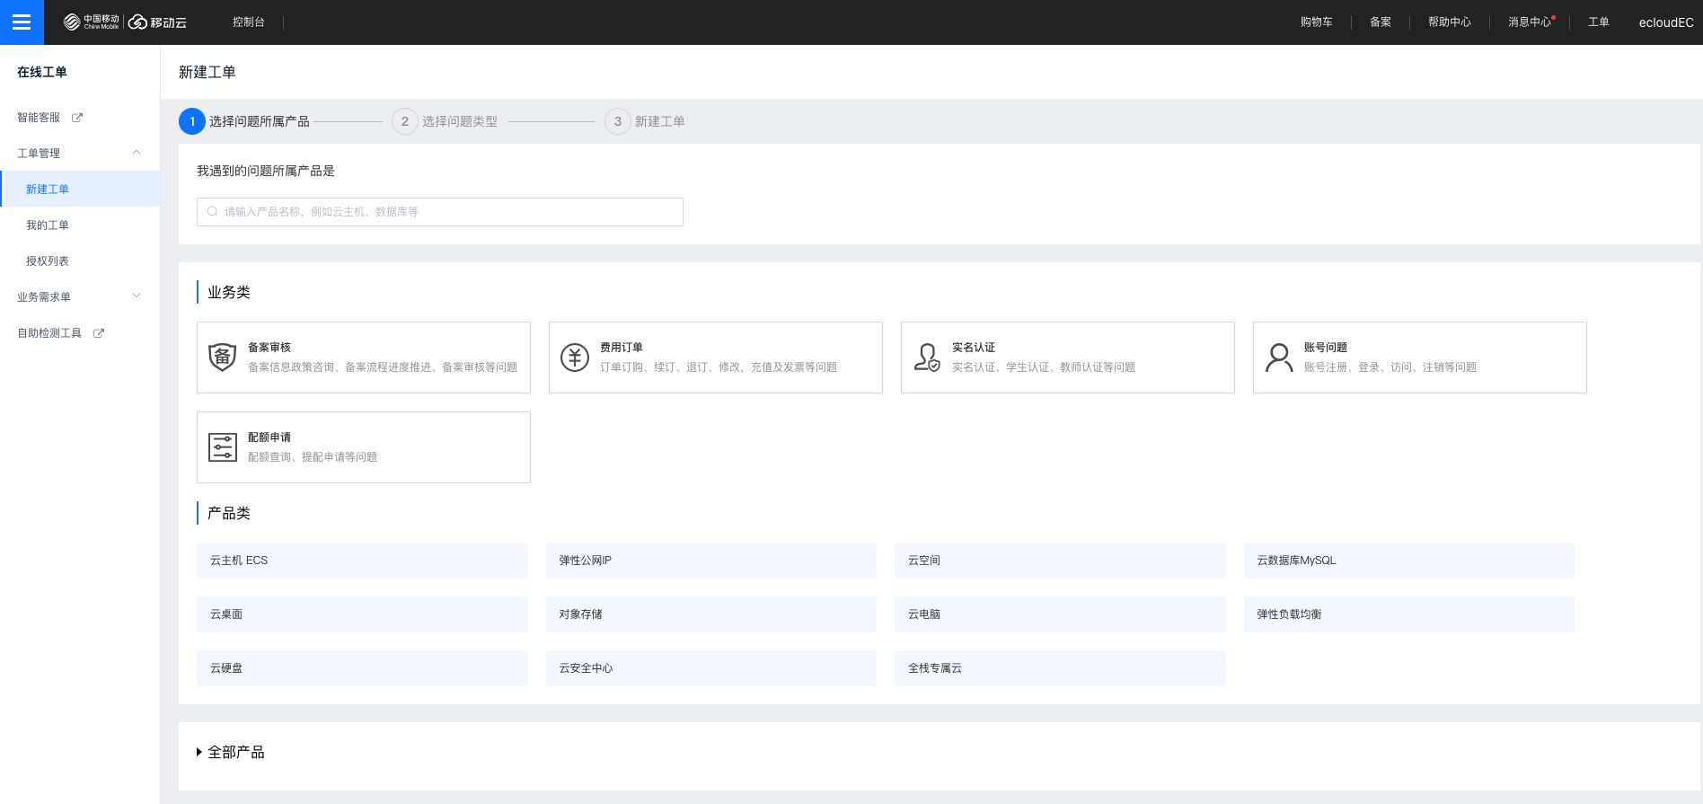Choose product 弹性公网IP

pyautogui.click(x=711, y=561)
